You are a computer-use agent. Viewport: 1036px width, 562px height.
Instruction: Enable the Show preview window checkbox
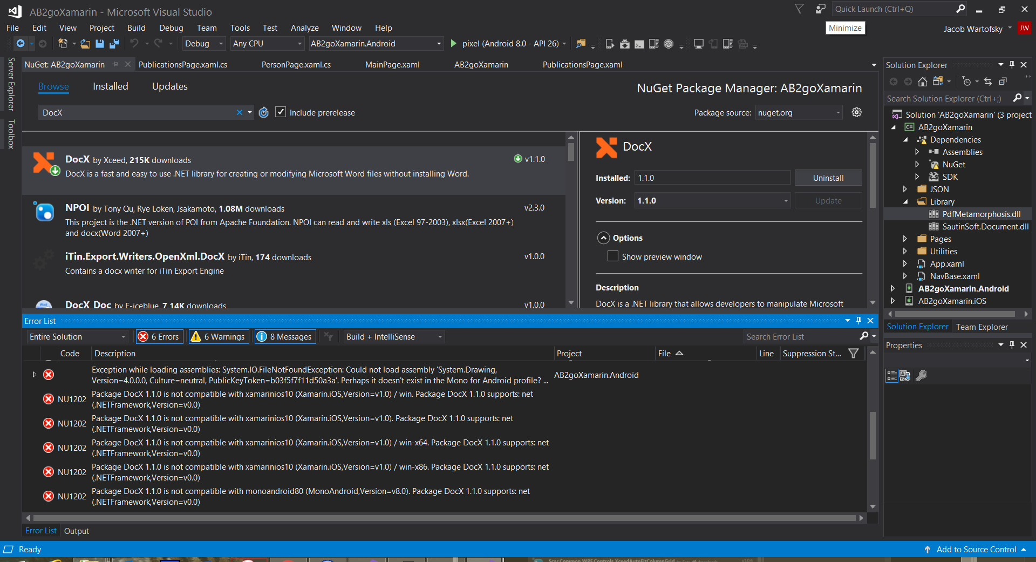pyautogui.click(x=613, y=256)
